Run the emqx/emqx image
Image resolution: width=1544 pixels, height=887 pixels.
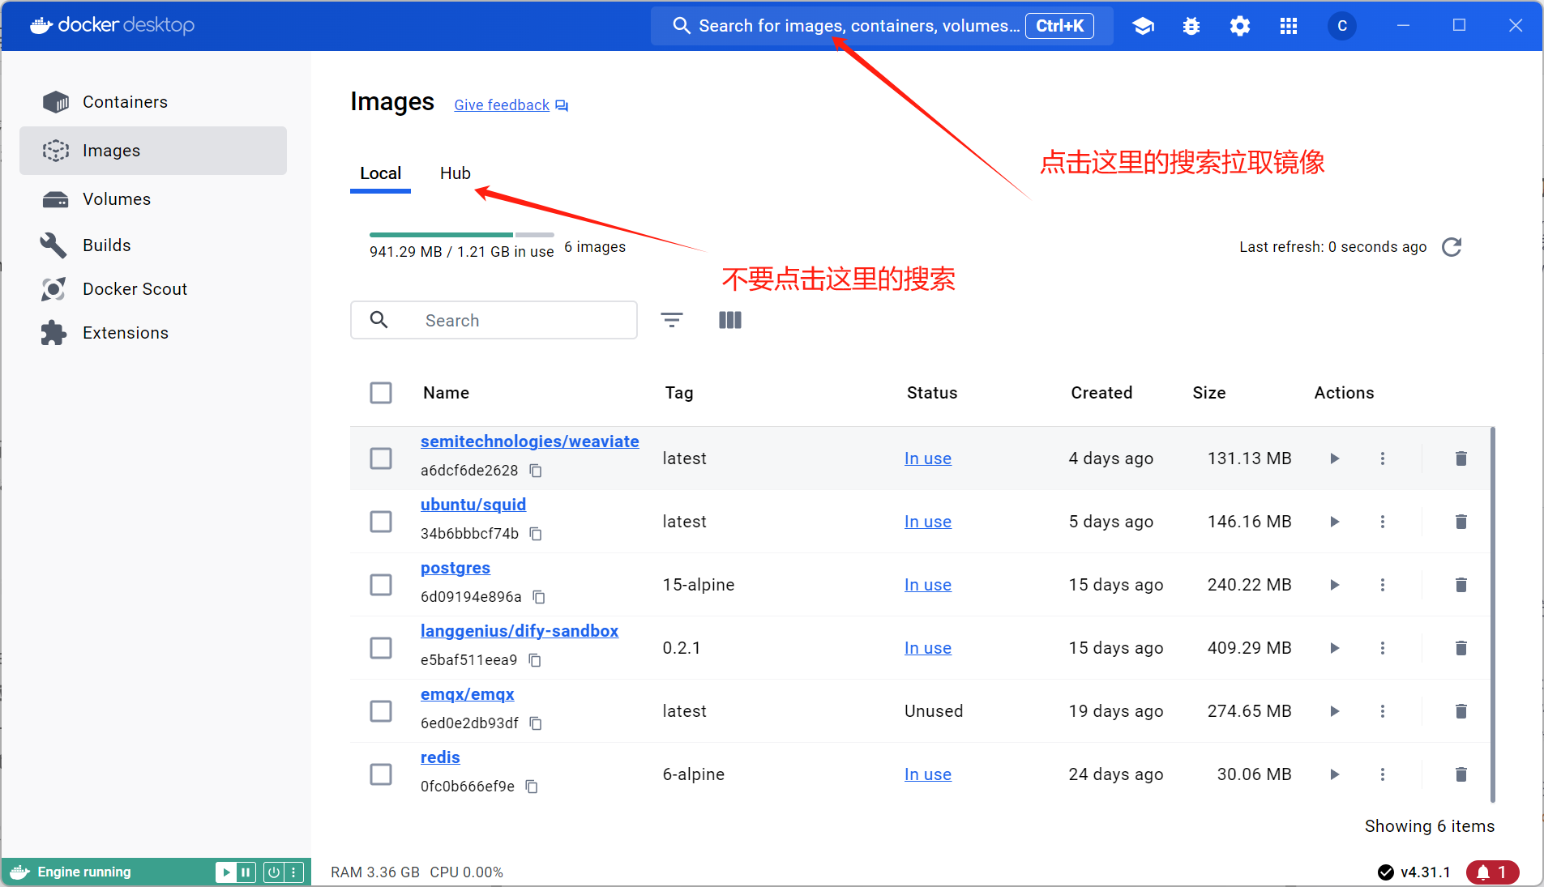tap(1334, 711)
